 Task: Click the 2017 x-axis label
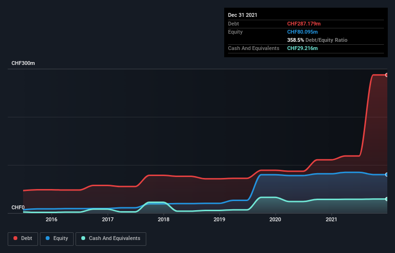[x=108, y=219]
